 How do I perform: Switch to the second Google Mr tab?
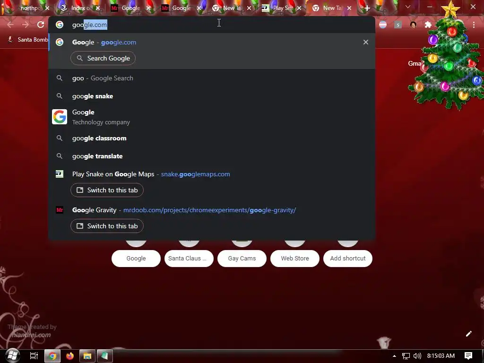(181, 9)
